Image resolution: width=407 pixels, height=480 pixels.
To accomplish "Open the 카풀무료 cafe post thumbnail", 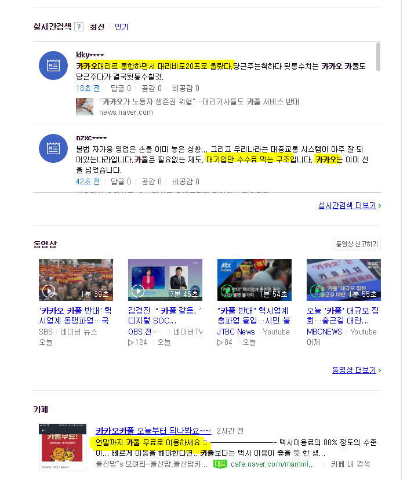I will coord(63,447).
